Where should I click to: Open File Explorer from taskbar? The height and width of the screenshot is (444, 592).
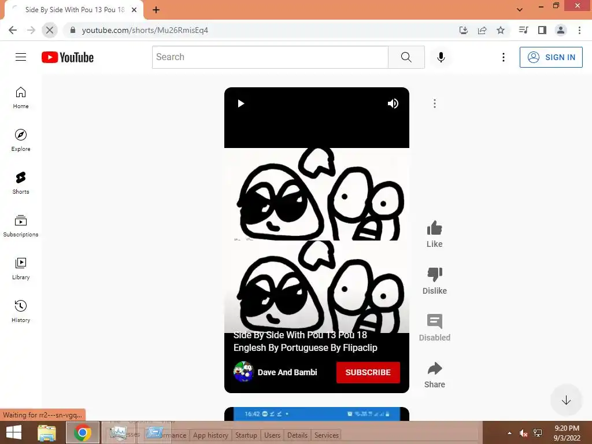47,432
